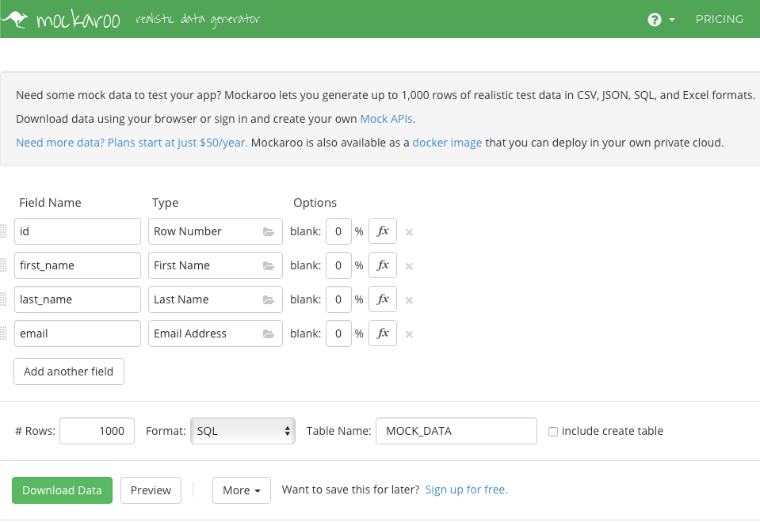Click the Preview button
Screen dimensions: 760x522
pos(151,490)
